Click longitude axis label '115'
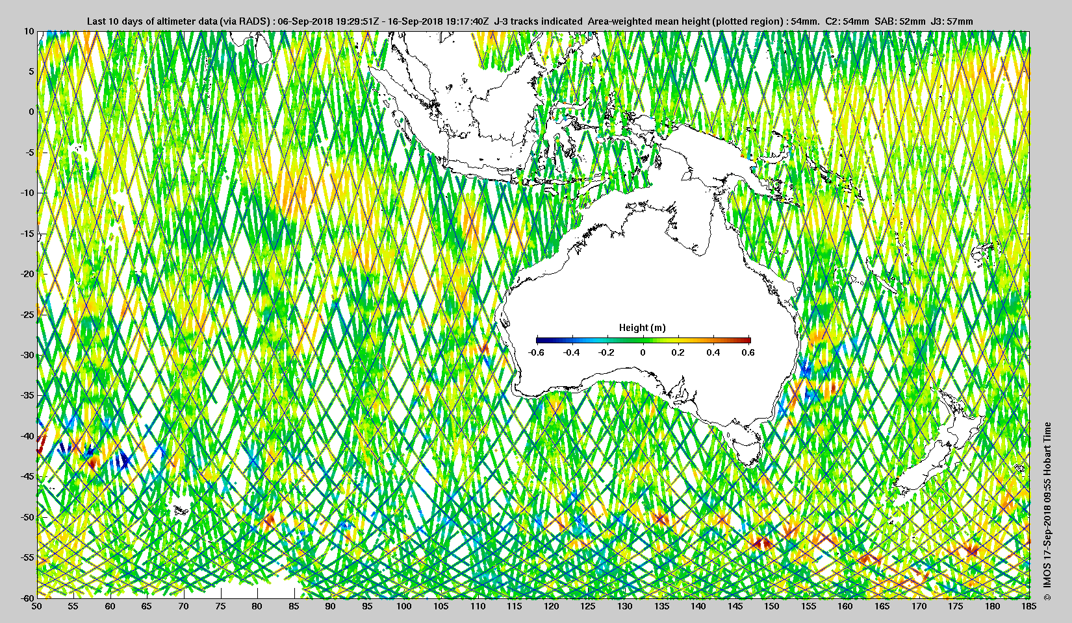The width and height of the screenshot is (1072, 623). 515,606
